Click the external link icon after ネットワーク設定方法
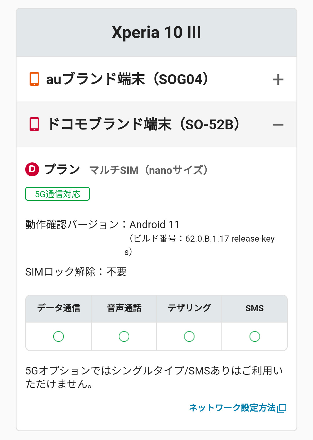This screenshot has height=440, width=313. [282, 408]
